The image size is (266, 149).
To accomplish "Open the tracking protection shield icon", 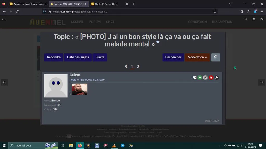I will (44, 12).
